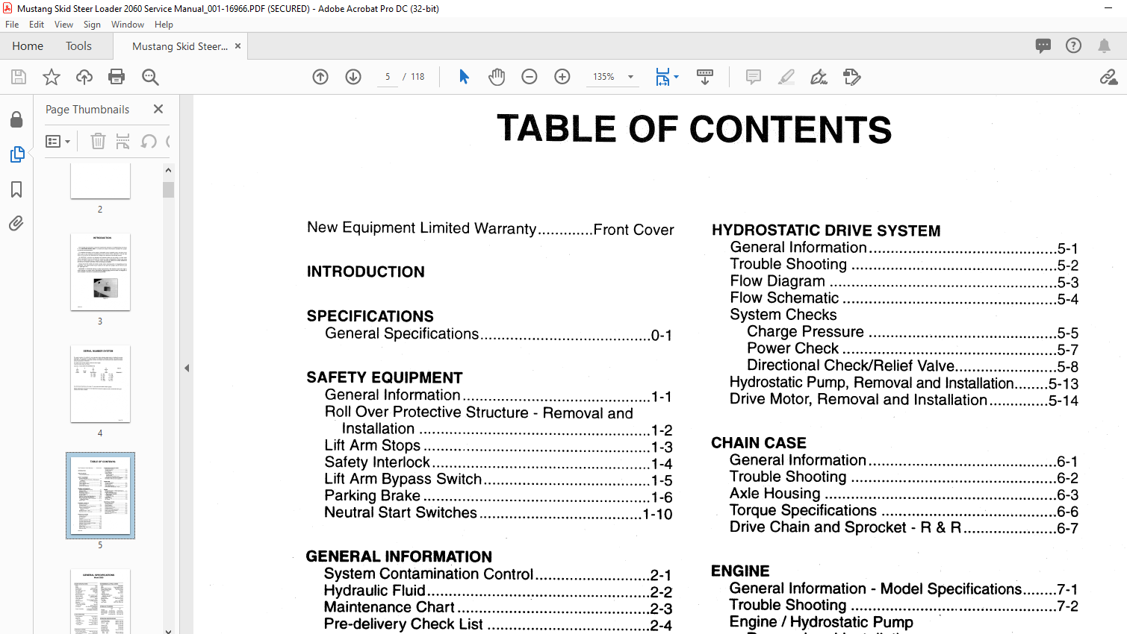Select page 5 thumbnail
The height and width of the screenshot is (634, 1127).
click(x=100, y=495)
